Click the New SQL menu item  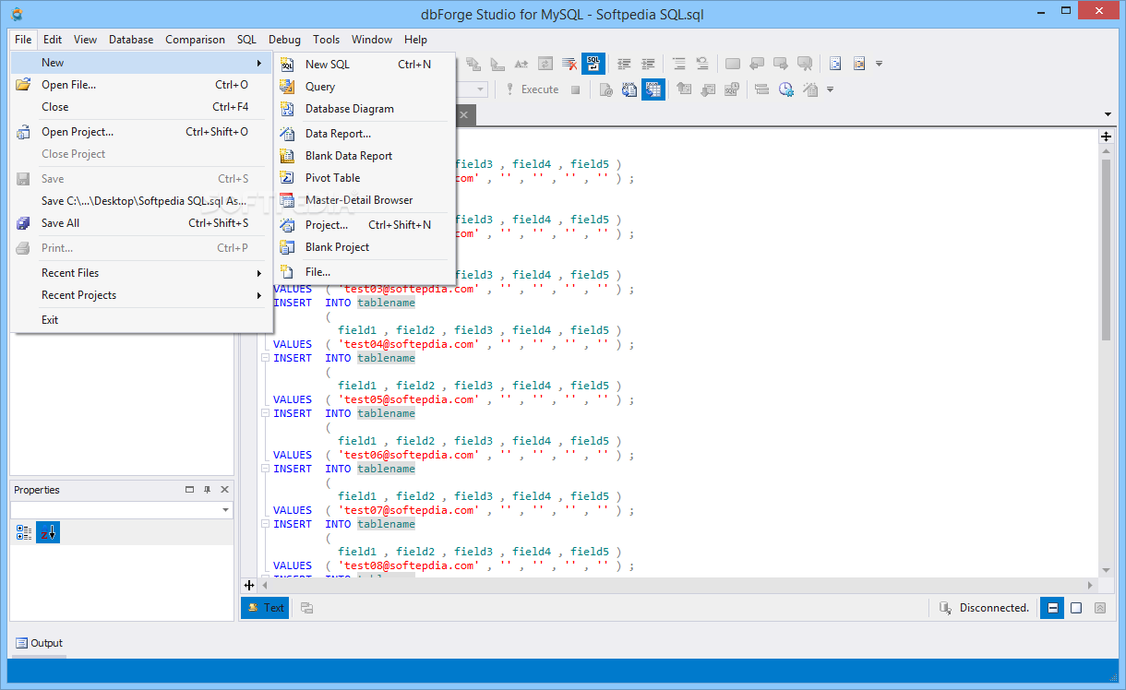(365, 65)
